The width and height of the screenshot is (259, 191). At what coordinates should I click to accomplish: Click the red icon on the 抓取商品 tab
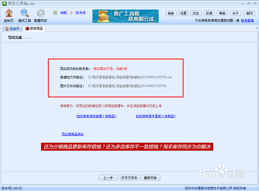click(x=28, y=29)
